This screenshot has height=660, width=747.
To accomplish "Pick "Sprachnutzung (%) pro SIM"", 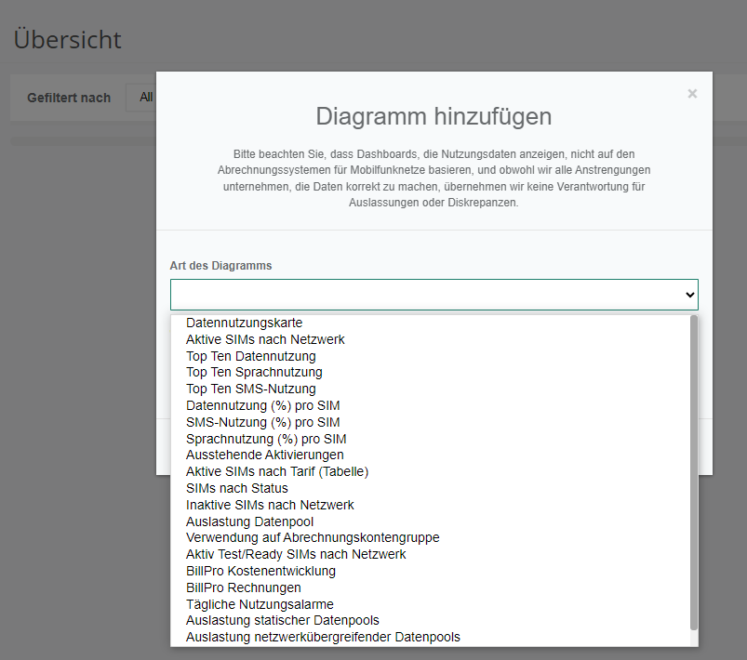I will 263,438.
